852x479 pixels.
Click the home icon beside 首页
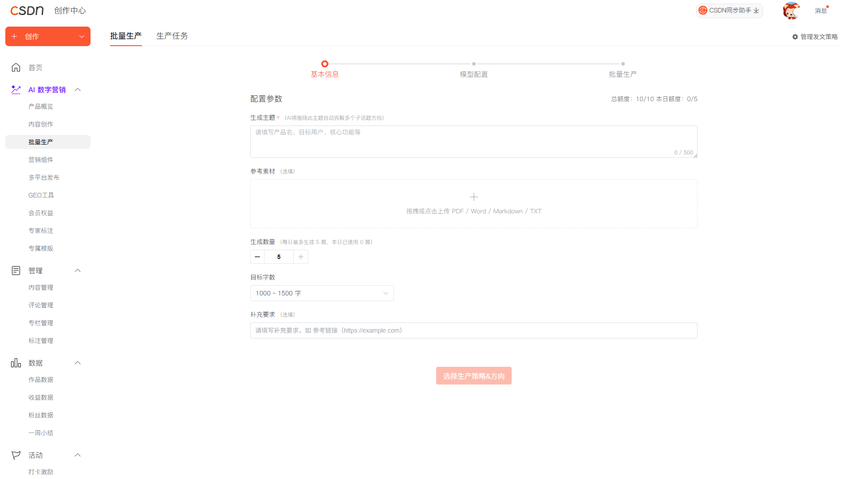[16, 67]
